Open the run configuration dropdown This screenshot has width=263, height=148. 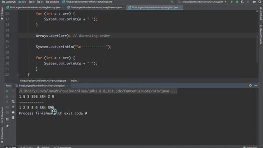coord(202,2)
